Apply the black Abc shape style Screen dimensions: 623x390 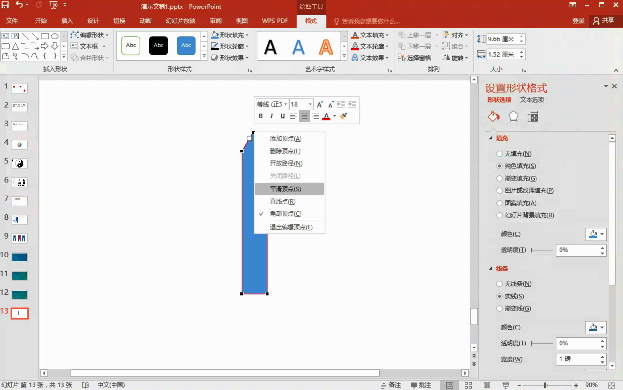pos(159,45)
